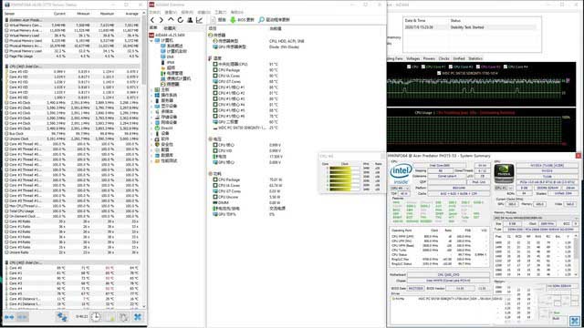Switch to the Voltages tab

(x=412, y=58)
